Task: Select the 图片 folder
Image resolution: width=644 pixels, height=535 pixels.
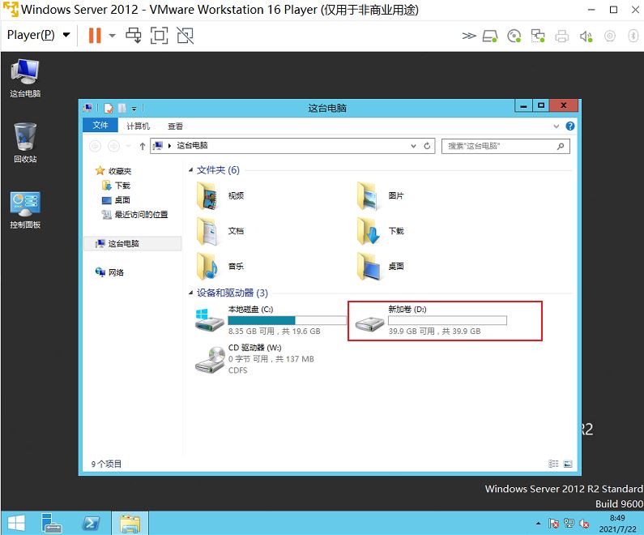Action: 382,196
